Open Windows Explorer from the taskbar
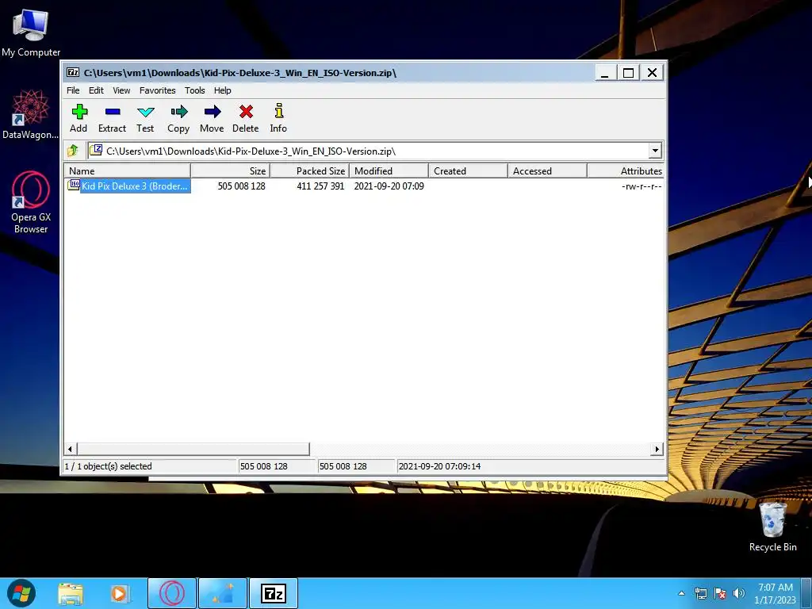 (x=71, y=593)
